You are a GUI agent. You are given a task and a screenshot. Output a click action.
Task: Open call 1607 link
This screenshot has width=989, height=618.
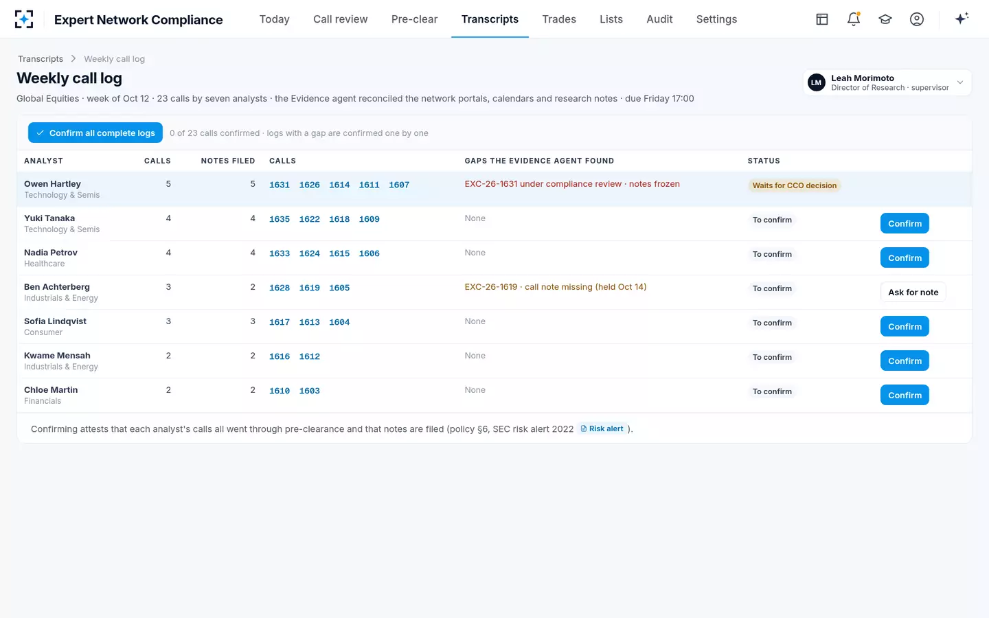click(x=399, y=185)
